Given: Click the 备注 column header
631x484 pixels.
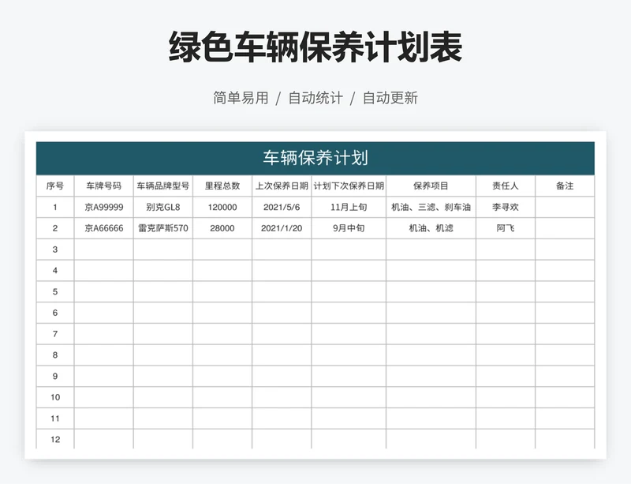Looking at the screenshot, I should [565, 186].
